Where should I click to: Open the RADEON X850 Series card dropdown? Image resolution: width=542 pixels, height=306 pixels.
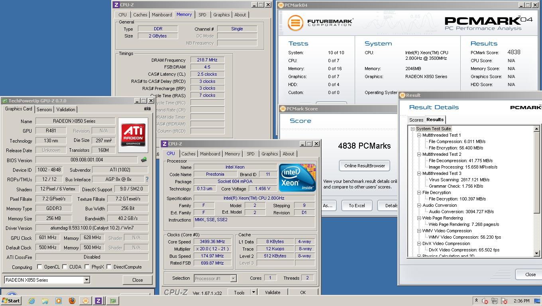(86, 280)
